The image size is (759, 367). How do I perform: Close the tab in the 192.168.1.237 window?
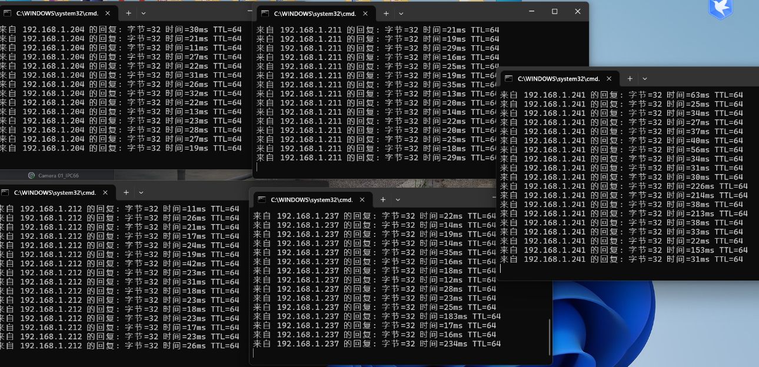362,199
